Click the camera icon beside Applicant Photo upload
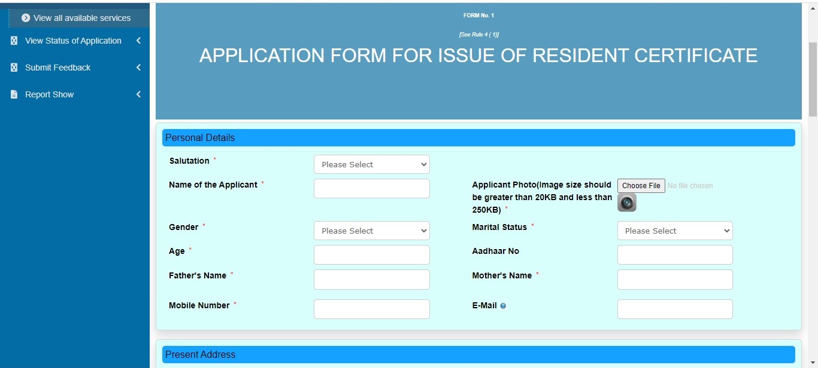Screen dimensions: 818x368 tap(626, 203)
